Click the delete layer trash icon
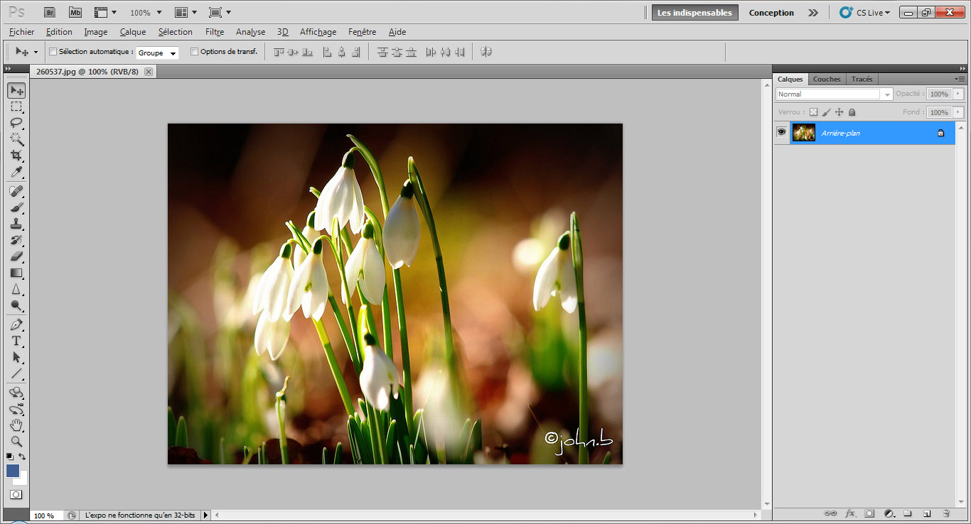 [x=946, y=513]
